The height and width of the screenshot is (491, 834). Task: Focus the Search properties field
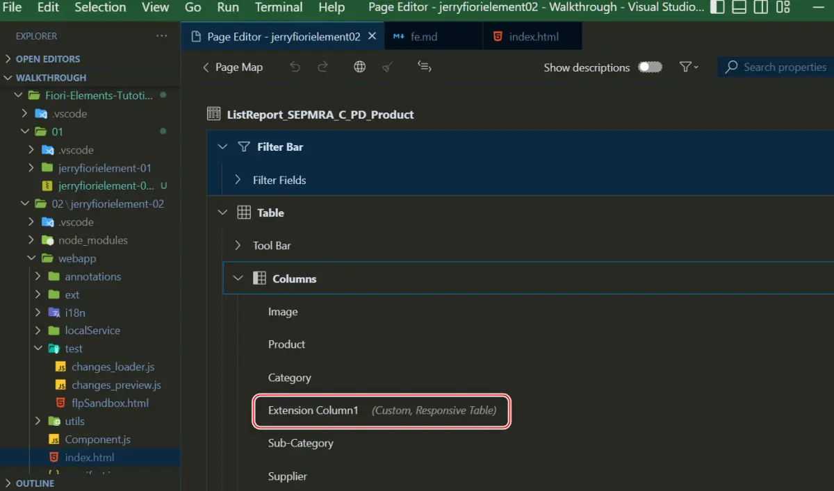(777, 67)
